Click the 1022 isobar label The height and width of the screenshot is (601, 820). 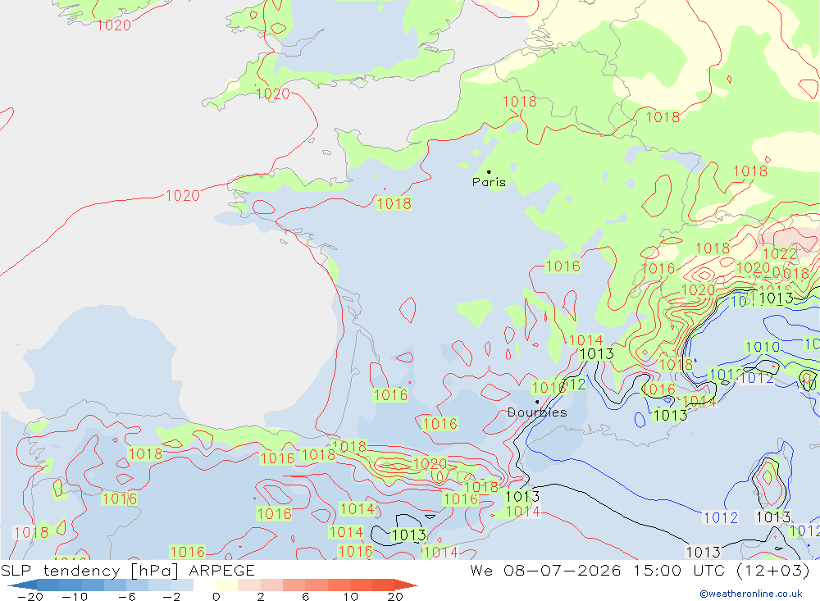click(780, 254)
